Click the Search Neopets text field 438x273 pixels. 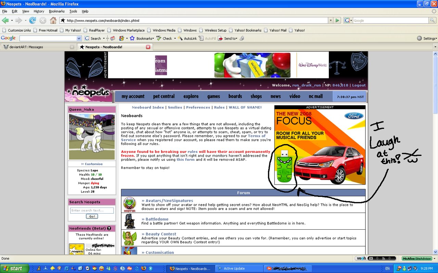click(x=92, y=210)
